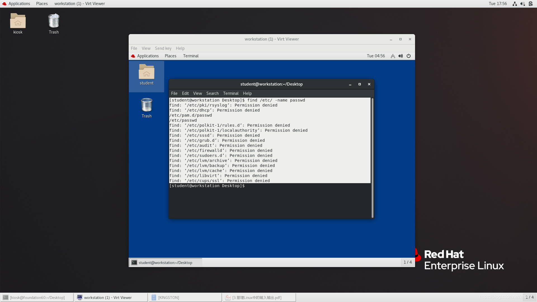Click the terminal vertical scrollbar
The width and height of the screenshot is (537, 302).
click(x=372, y=158)
